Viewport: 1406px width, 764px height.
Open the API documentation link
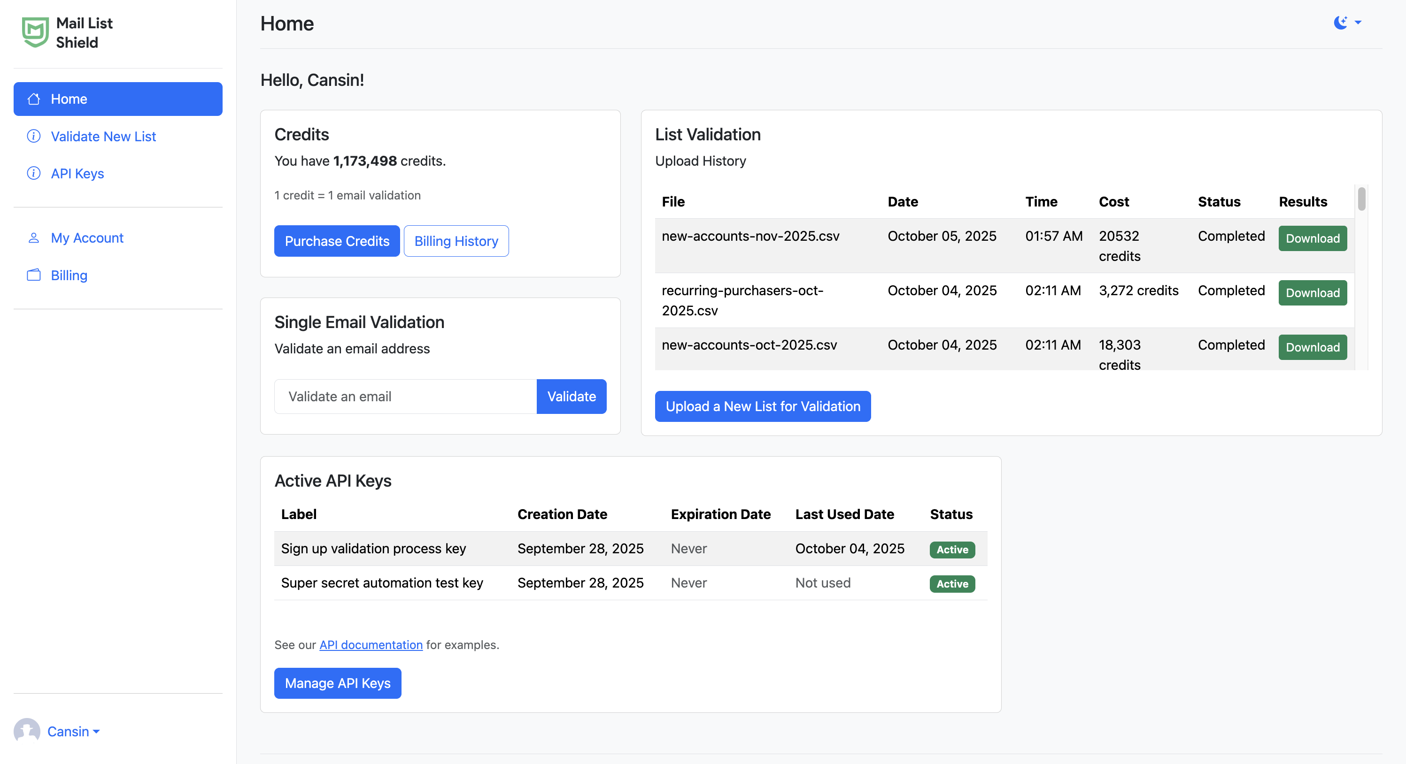click(x=371, y=645)
